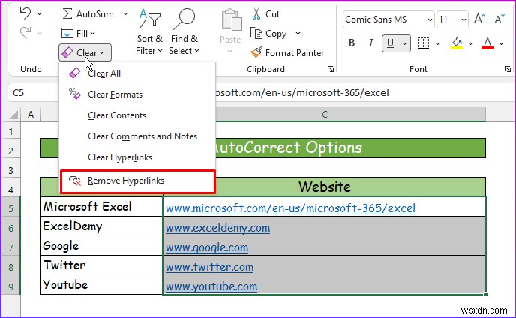Choose Clear All from the menu

point(137,73)
